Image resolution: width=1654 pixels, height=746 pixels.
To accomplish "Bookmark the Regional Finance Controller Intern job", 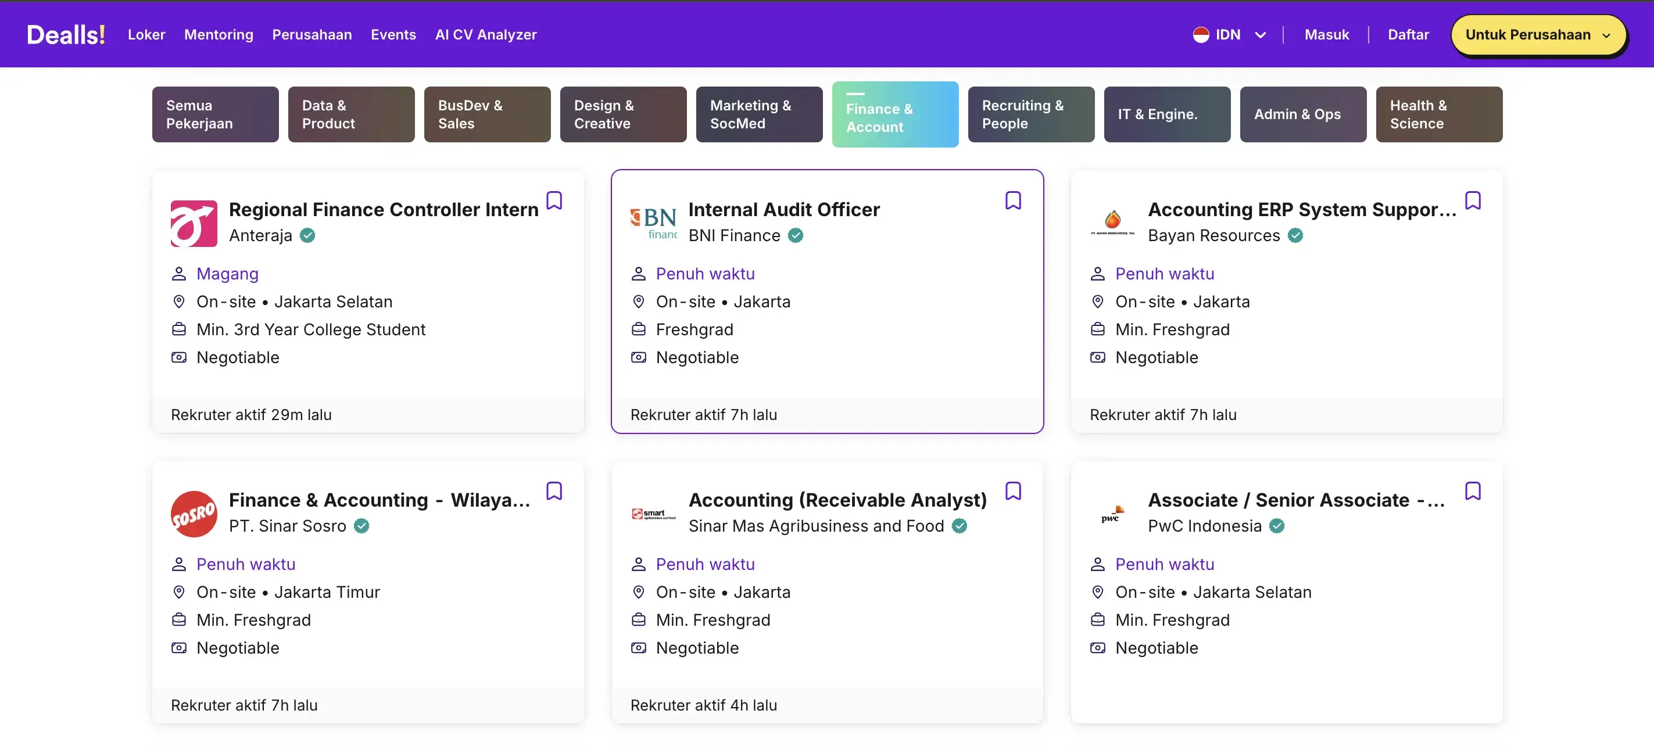I will pos(554,200).
